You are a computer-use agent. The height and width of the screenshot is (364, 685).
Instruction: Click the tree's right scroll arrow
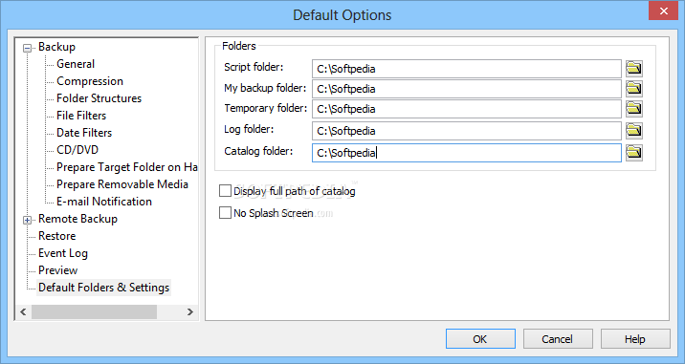coord(190,311)
